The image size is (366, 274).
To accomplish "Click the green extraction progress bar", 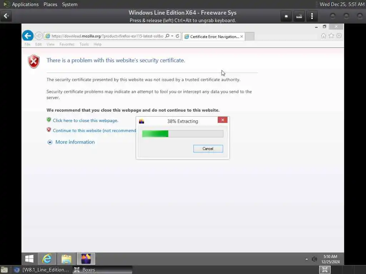I will (x=183, y=134).
